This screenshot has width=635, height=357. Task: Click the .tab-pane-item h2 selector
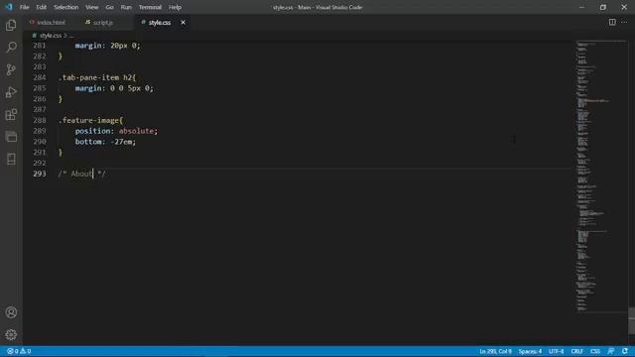97,77
